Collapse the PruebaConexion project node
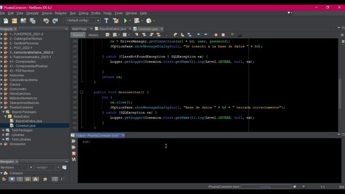The width and height of the screenshot is (345, 194). coord(2,107)
